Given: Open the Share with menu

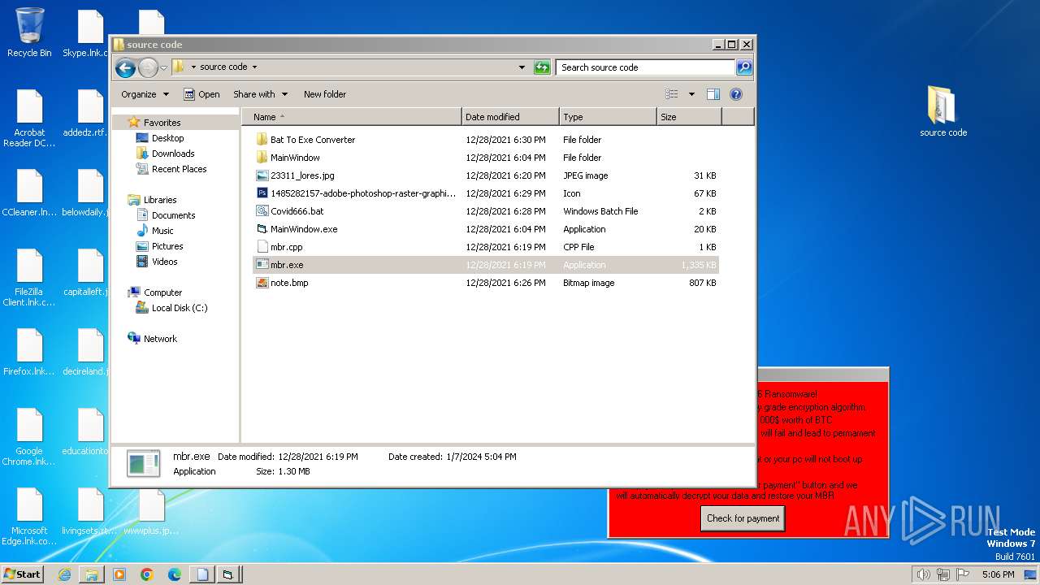Looking at the screenshot, I should click(x=260, y=94).
